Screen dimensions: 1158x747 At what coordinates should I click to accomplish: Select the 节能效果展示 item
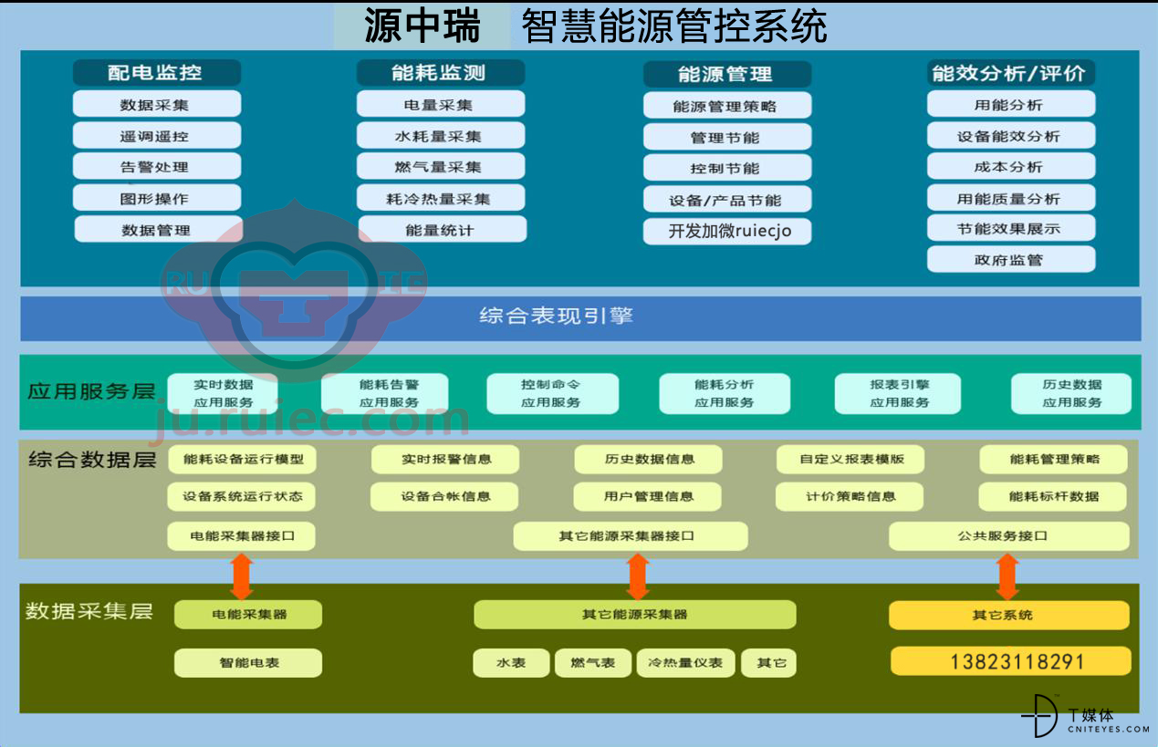tap(1010, 228)
